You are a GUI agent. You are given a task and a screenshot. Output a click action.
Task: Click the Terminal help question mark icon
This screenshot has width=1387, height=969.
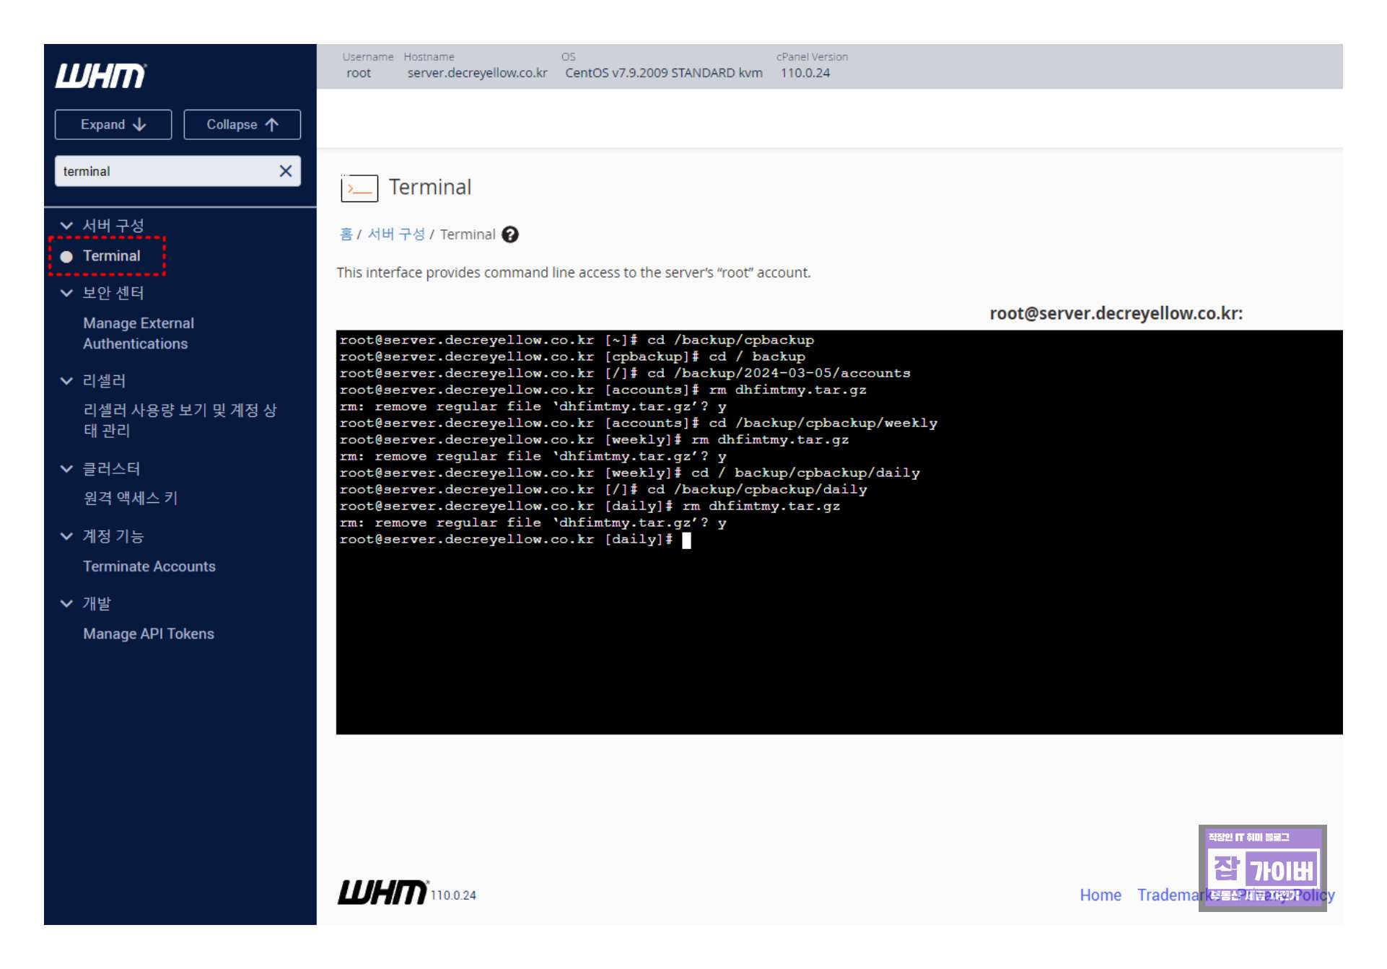(x=510, y=234)
